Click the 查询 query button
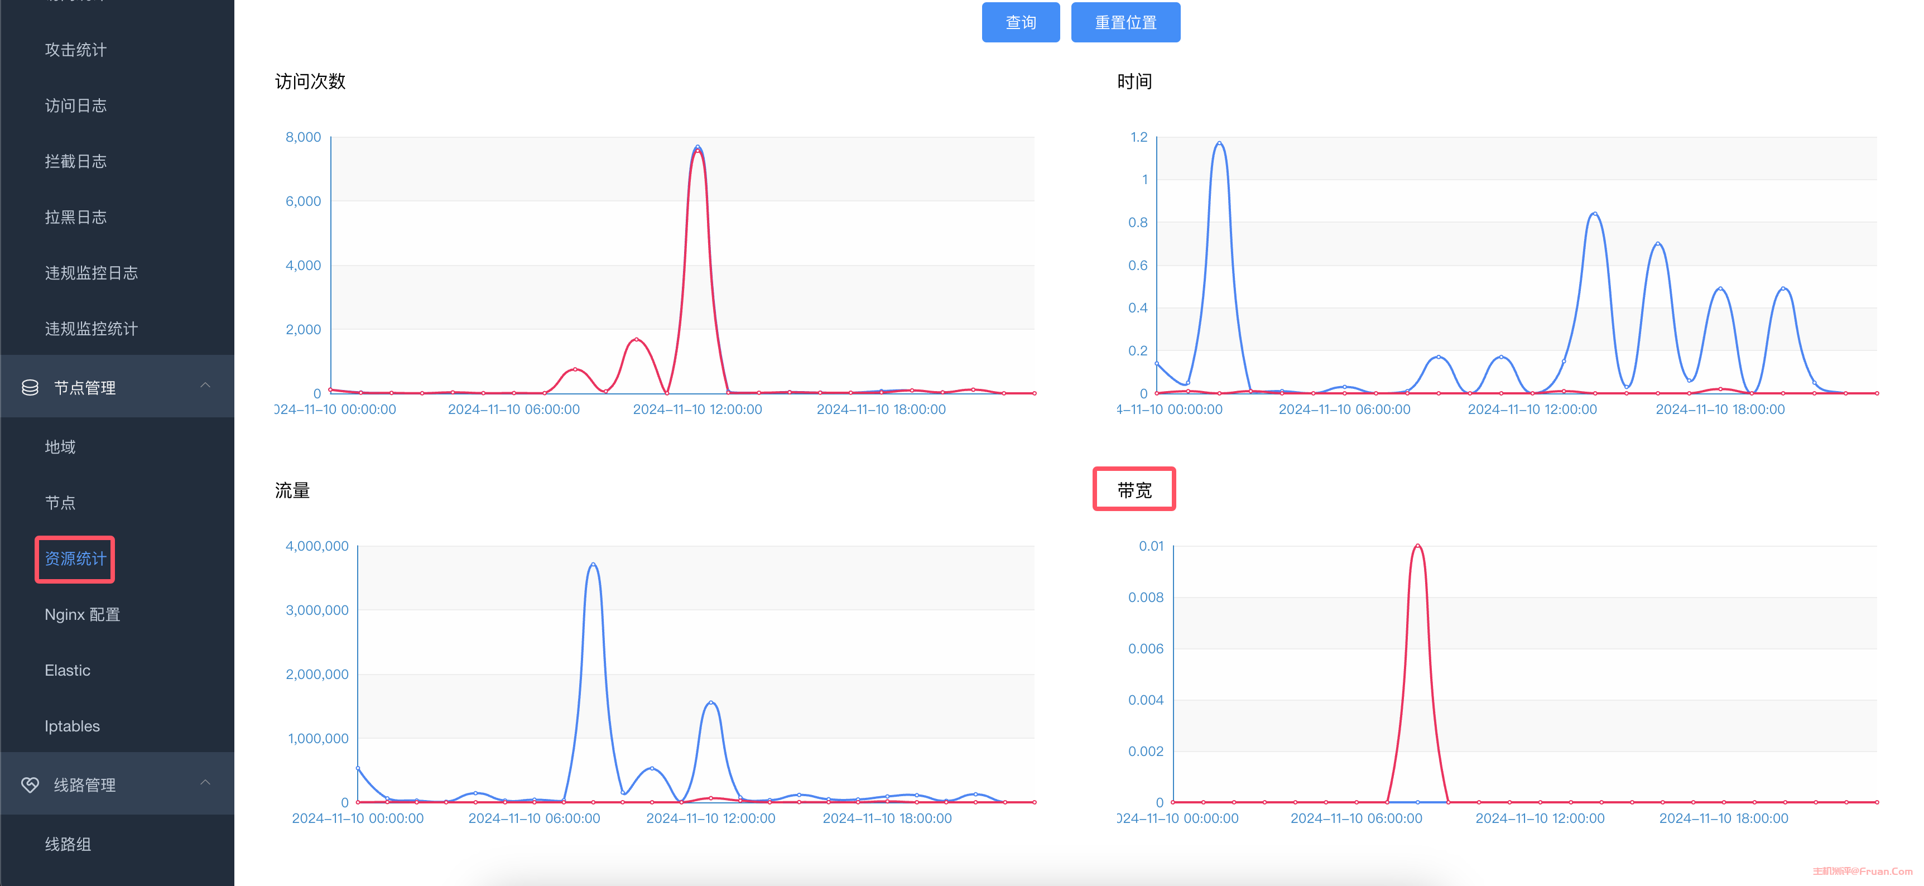The height and width of the screenshot is (886, 1924). pos(1020,22)
